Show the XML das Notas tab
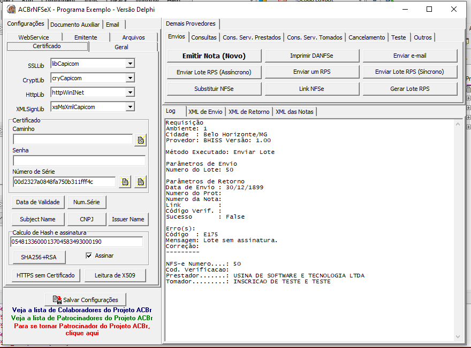This screenshot has width=471, height=348. 295,112
